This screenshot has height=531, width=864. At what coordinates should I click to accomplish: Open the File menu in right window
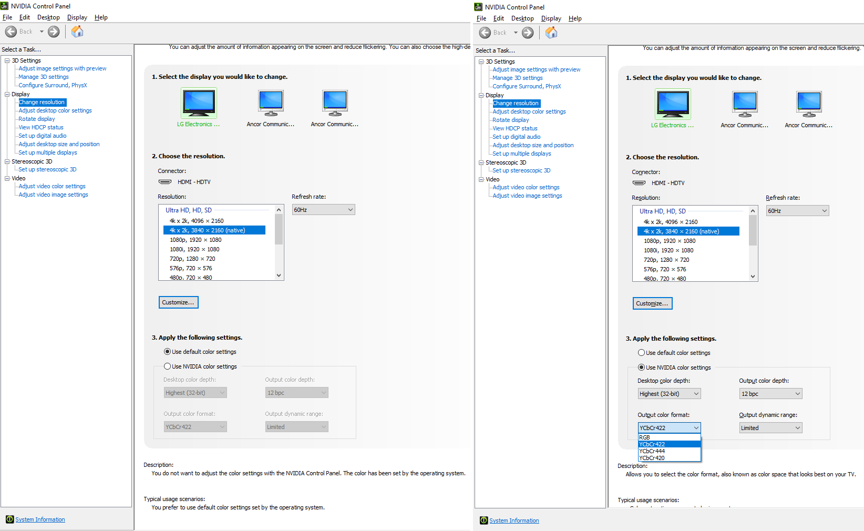[x=481, y=18]
